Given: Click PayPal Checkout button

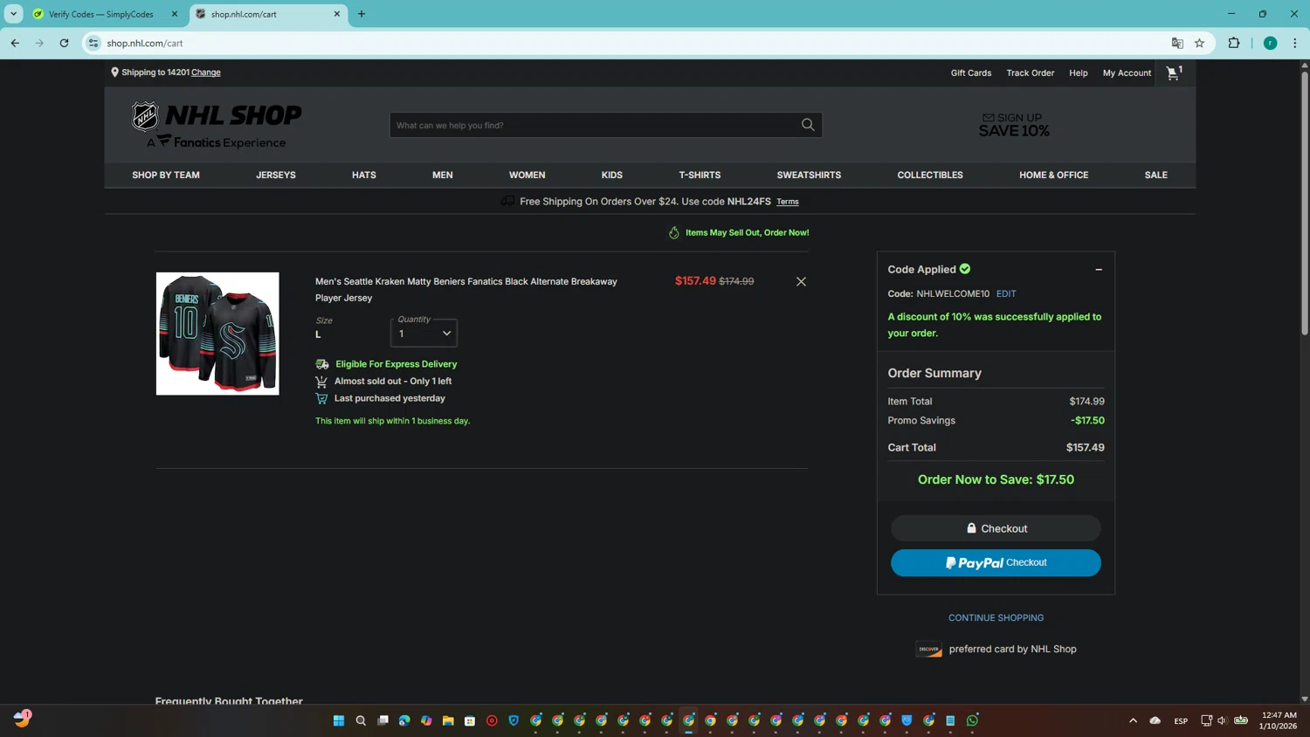Looking at the screenshot, I should click(x=996, y=562).
